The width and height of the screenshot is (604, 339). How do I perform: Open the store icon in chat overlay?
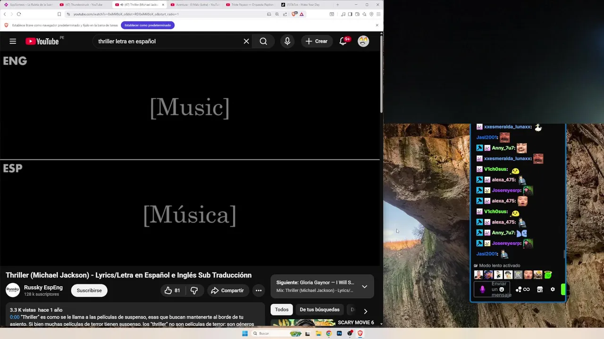pos(540,290)
